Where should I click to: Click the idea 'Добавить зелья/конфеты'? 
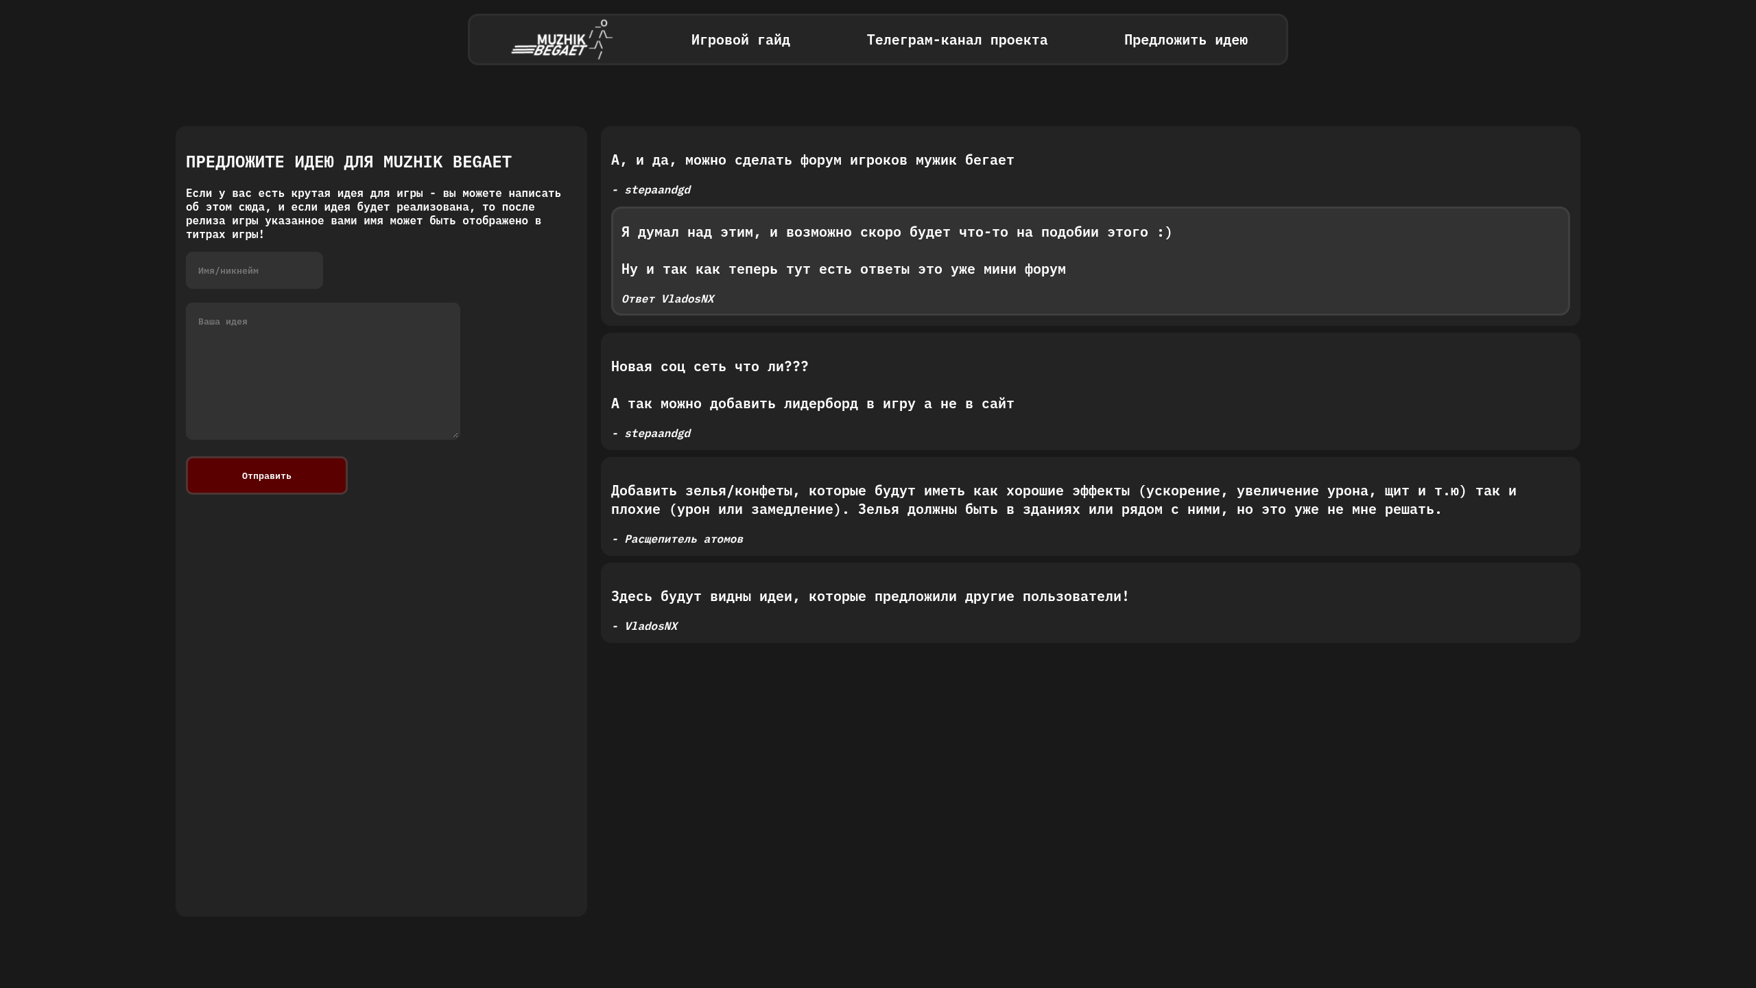coord(1063,499)
